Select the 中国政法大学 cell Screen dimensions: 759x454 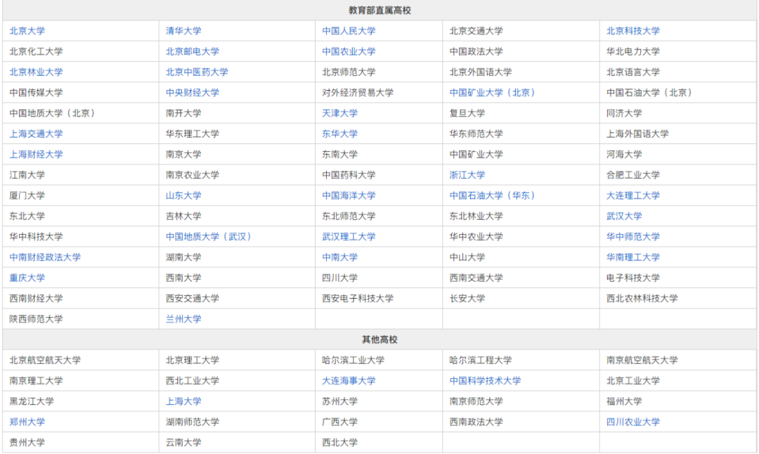pos(521,51)
